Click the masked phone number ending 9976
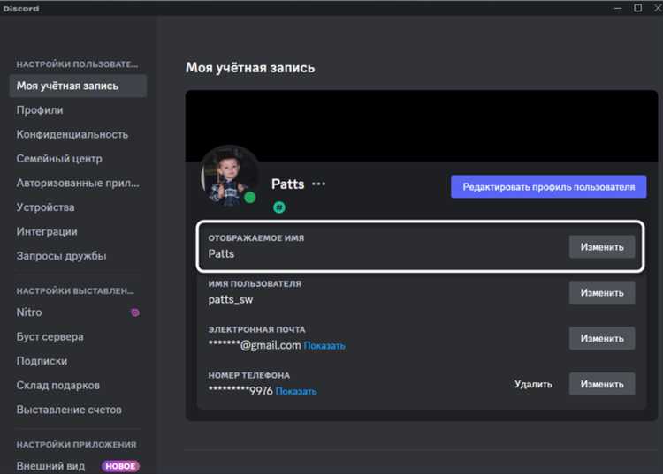The height and width of the screenshot is (474, 663). [x=240, y=391]
